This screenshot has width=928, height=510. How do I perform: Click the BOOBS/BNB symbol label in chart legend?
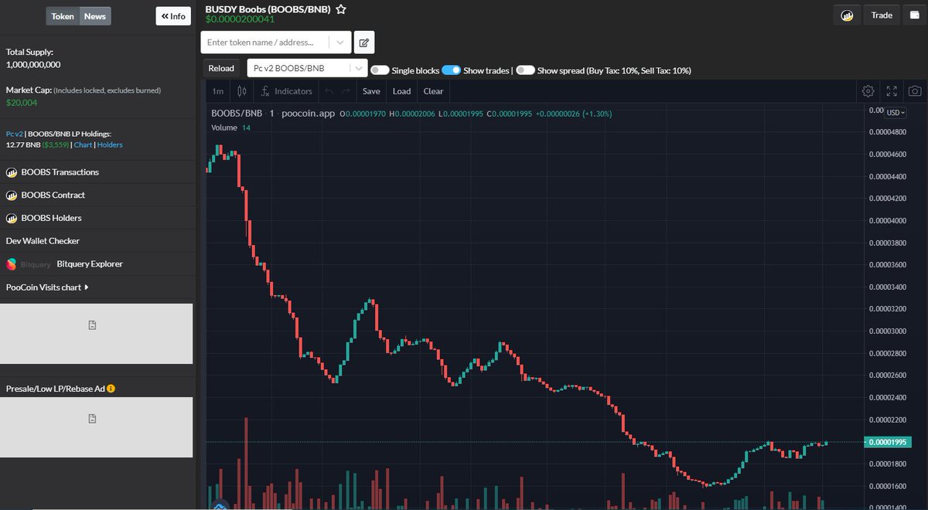[x=237, y=114]
